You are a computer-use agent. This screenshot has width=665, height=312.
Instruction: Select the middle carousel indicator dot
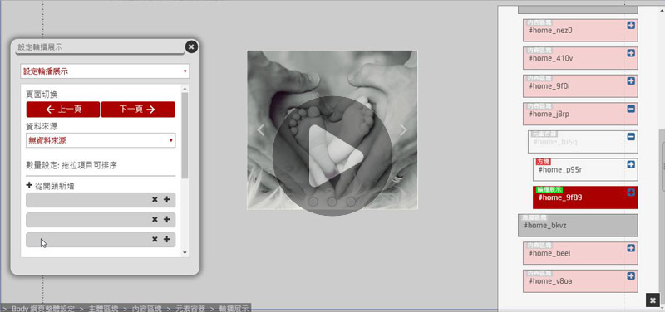point(332,202)
